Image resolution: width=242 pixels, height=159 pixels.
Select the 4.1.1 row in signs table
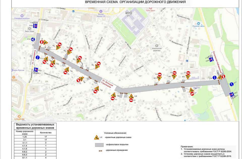pyautogui.click(x=35, y=143)
